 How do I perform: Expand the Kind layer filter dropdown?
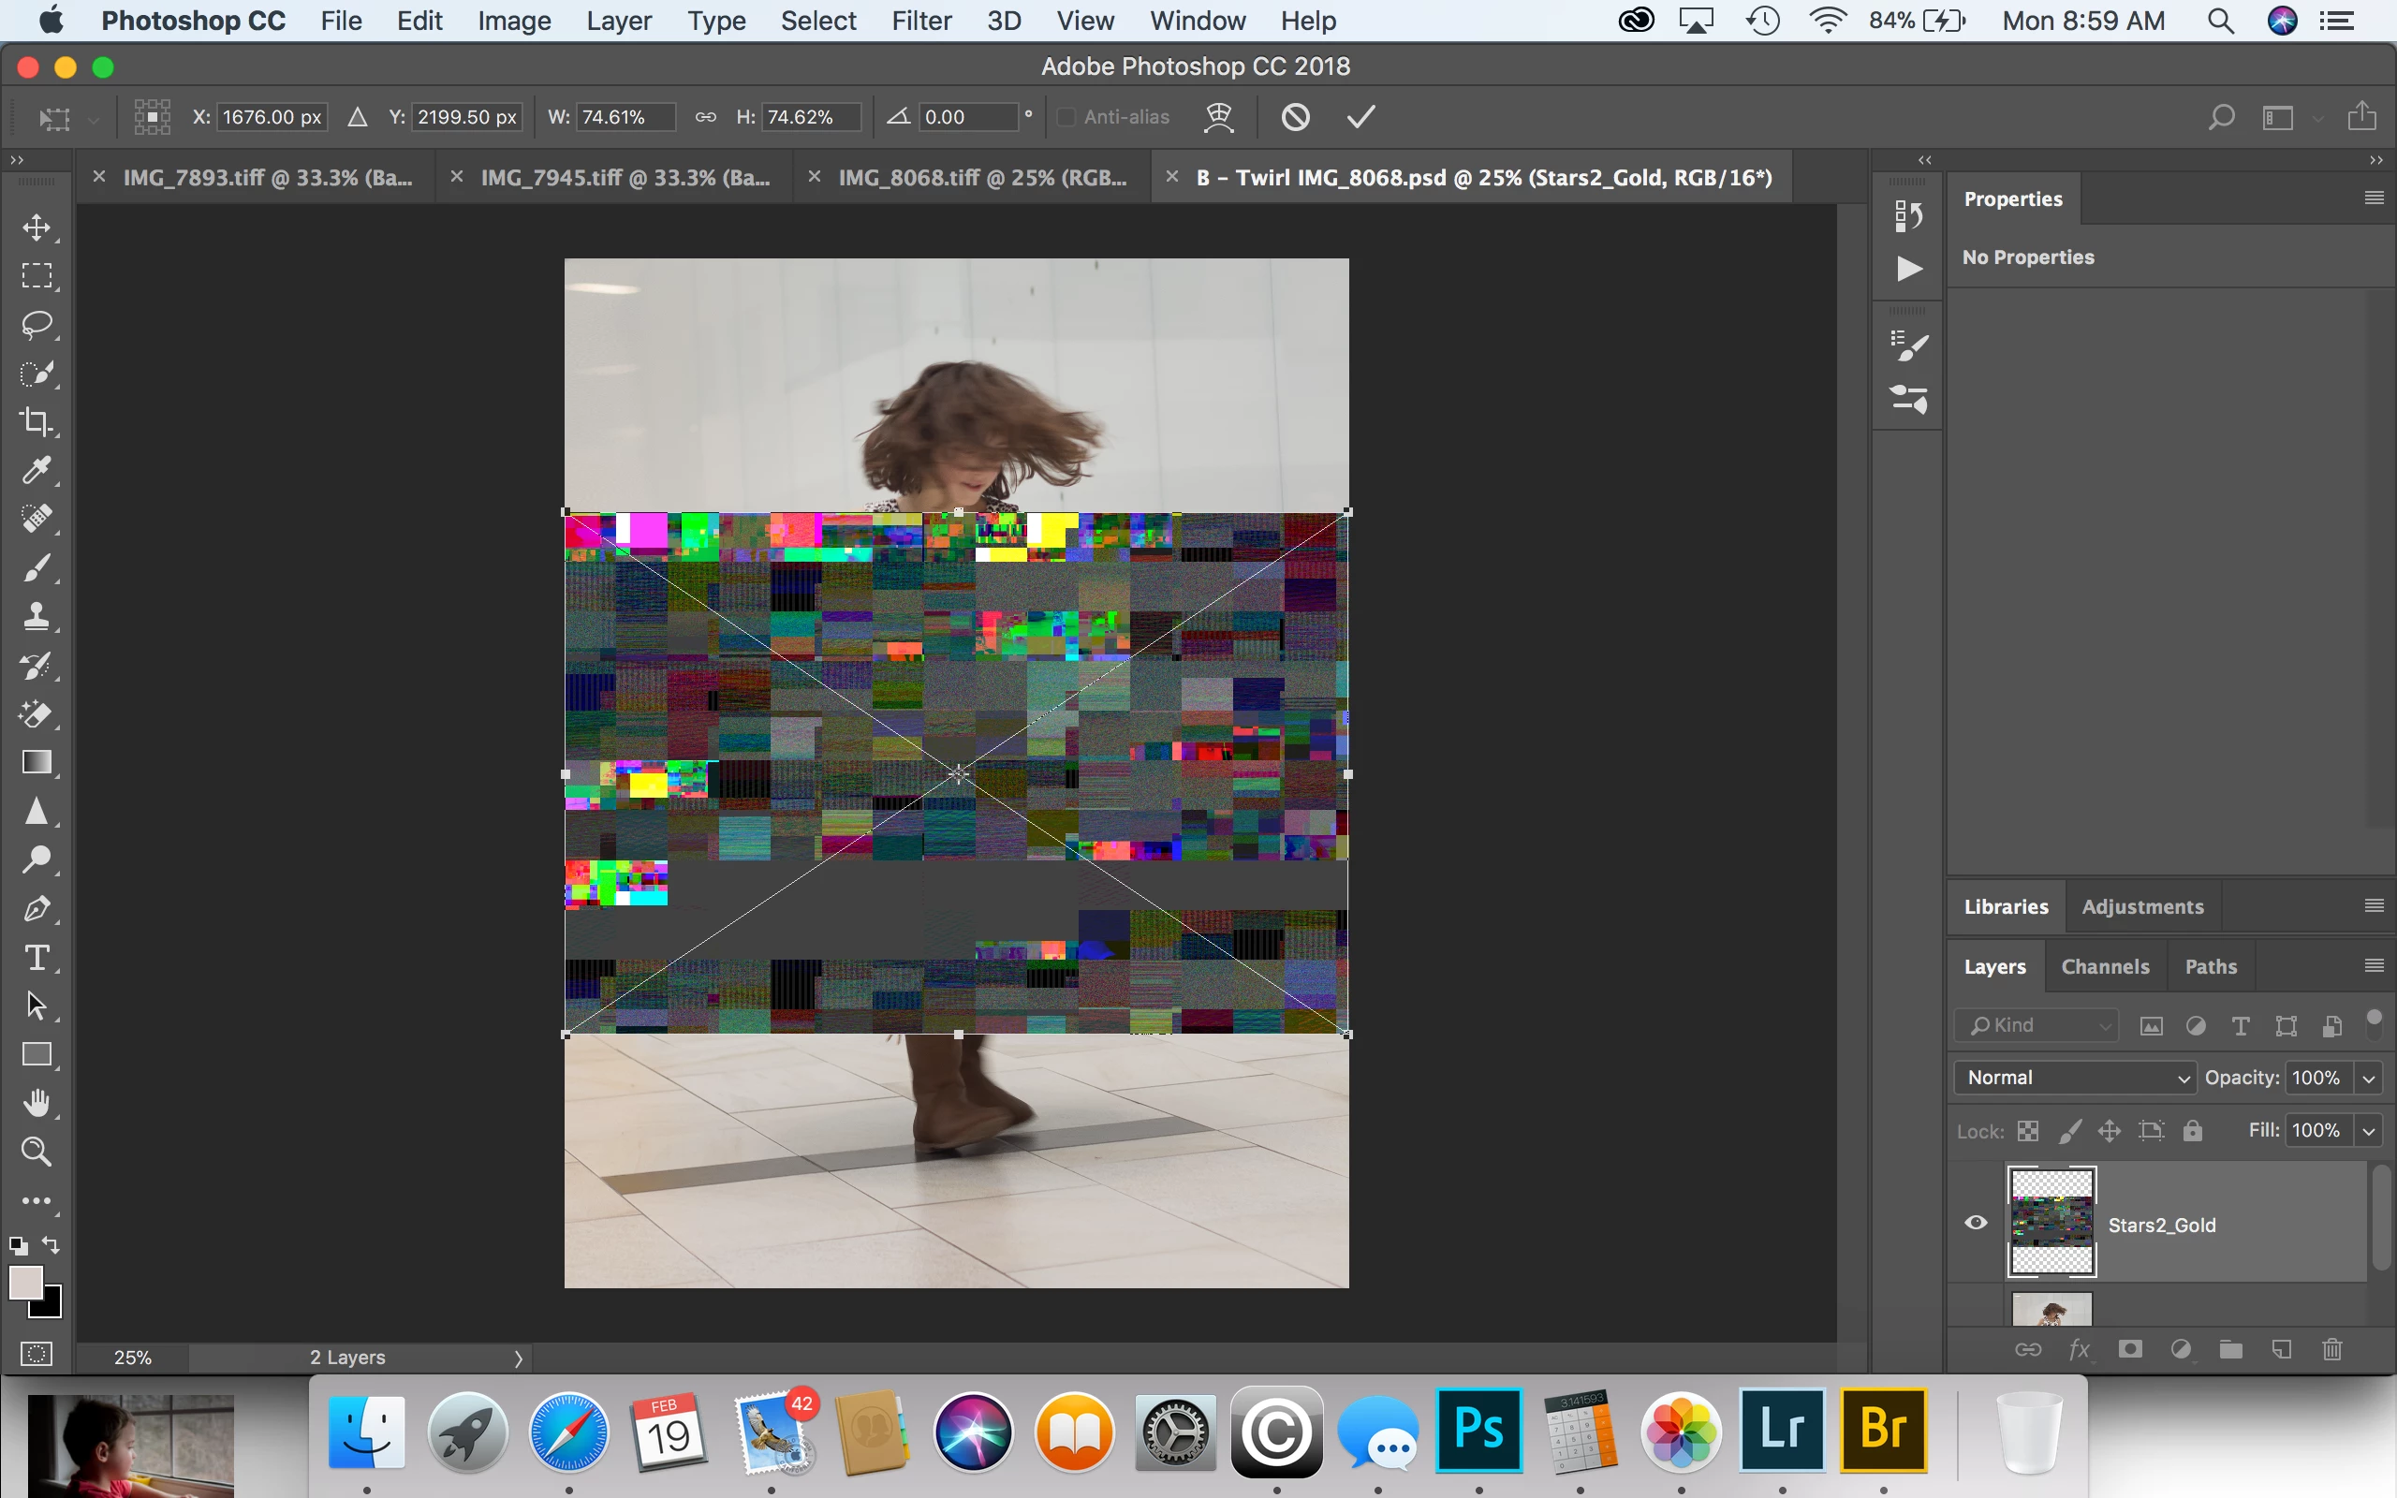(x=2038, y=1025)
